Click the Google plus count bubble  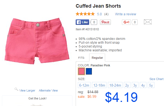tap(135, 22)
